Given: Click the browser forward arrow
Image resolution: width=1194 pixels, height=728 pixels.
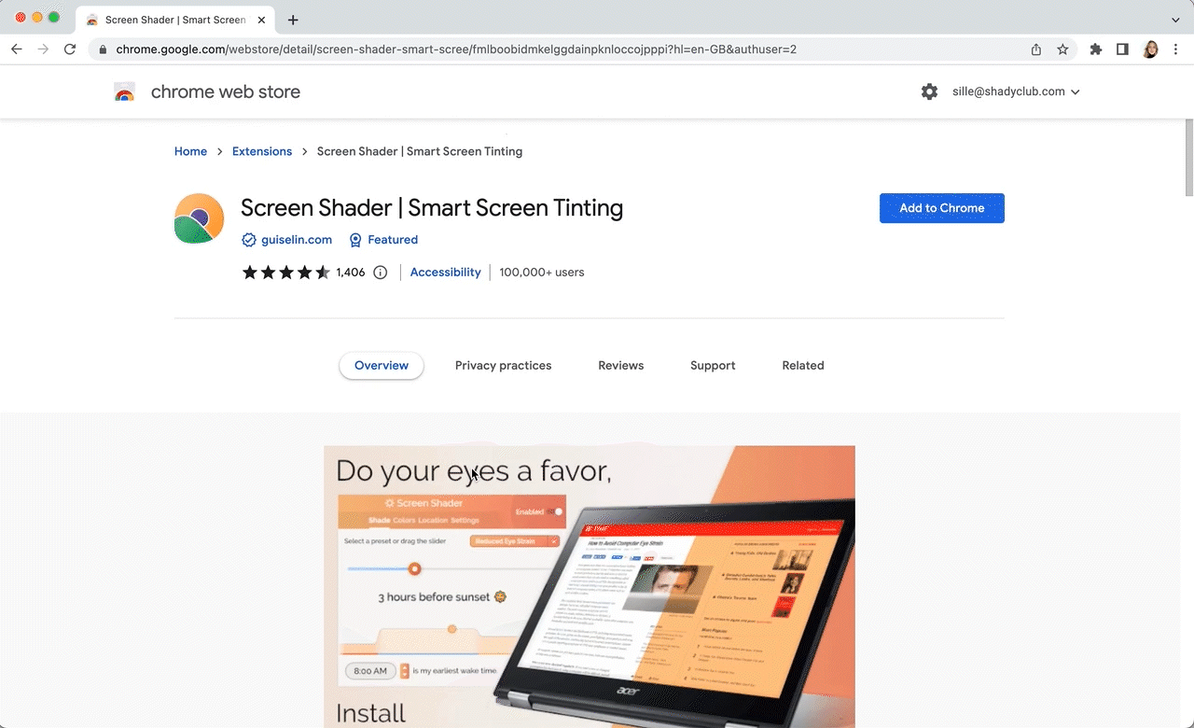Looking at the screenshot, I should [x=43, y=49].
